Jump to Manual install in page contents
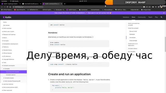Viewport: 166px width, 93px height. click(x=133, y=31)
